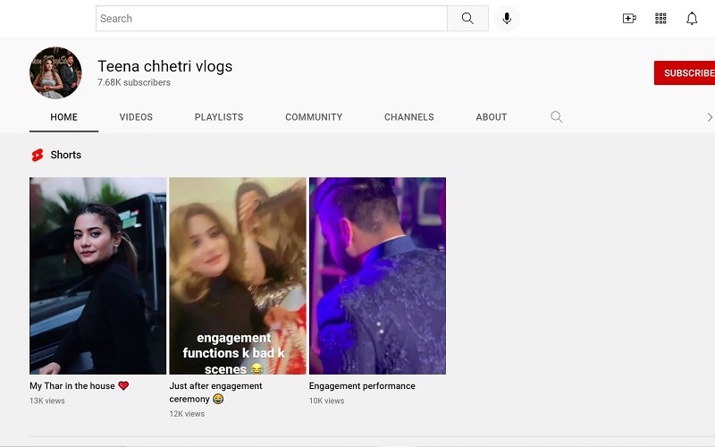The width and height of the screenshot is (715, 447).
Task: Go to the COMMUNITY tab
Action: tap(314, 117)
